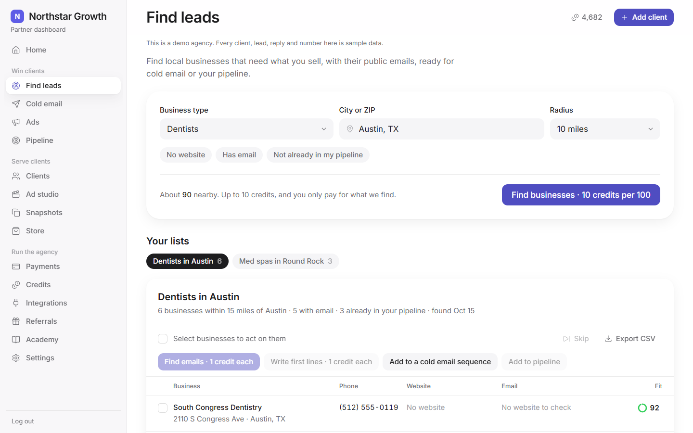Click the Email column header

coord(509,386)
